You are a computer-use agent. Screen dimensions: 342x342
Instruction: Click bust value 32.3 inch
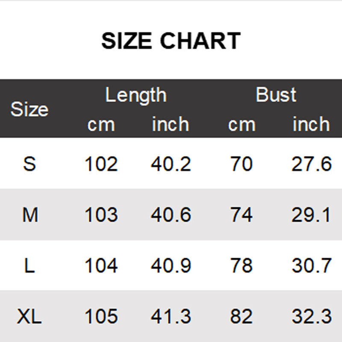[x=311, y=317]
